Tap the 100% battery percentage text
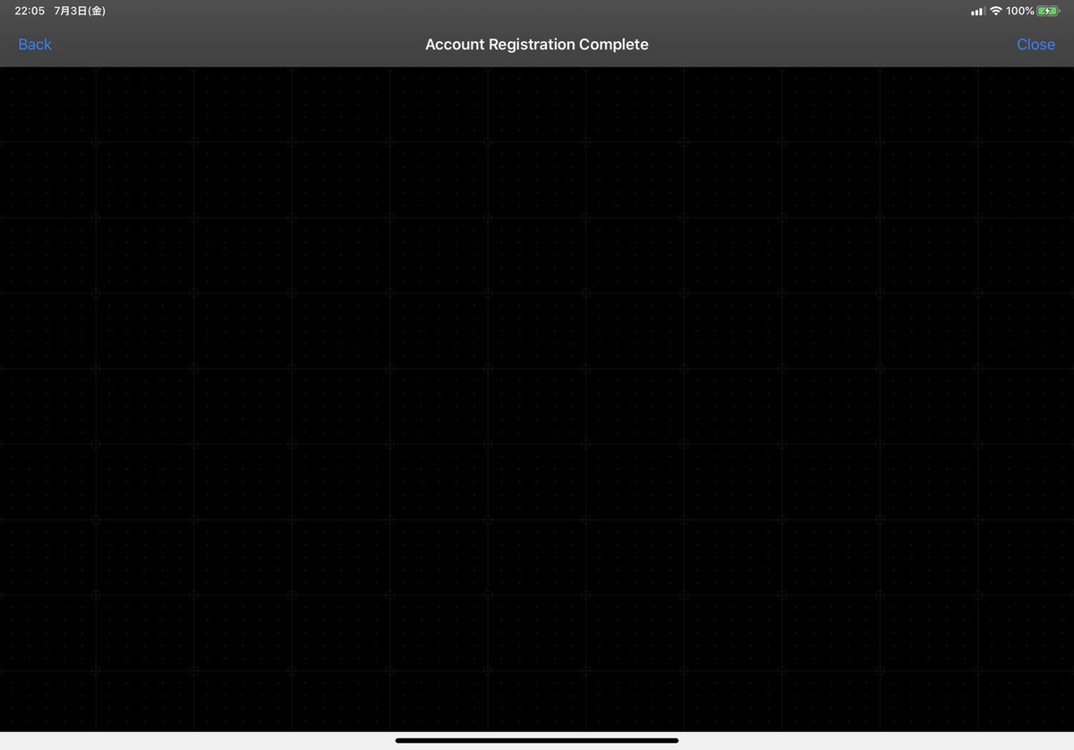 pyautogui.click(x=1019, y=11)
